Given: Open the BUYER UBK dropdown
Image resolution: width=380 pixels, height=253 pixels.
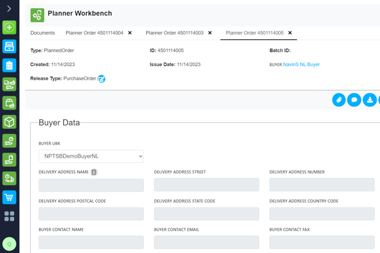Looking at the screenshot, I should (91, 156).
